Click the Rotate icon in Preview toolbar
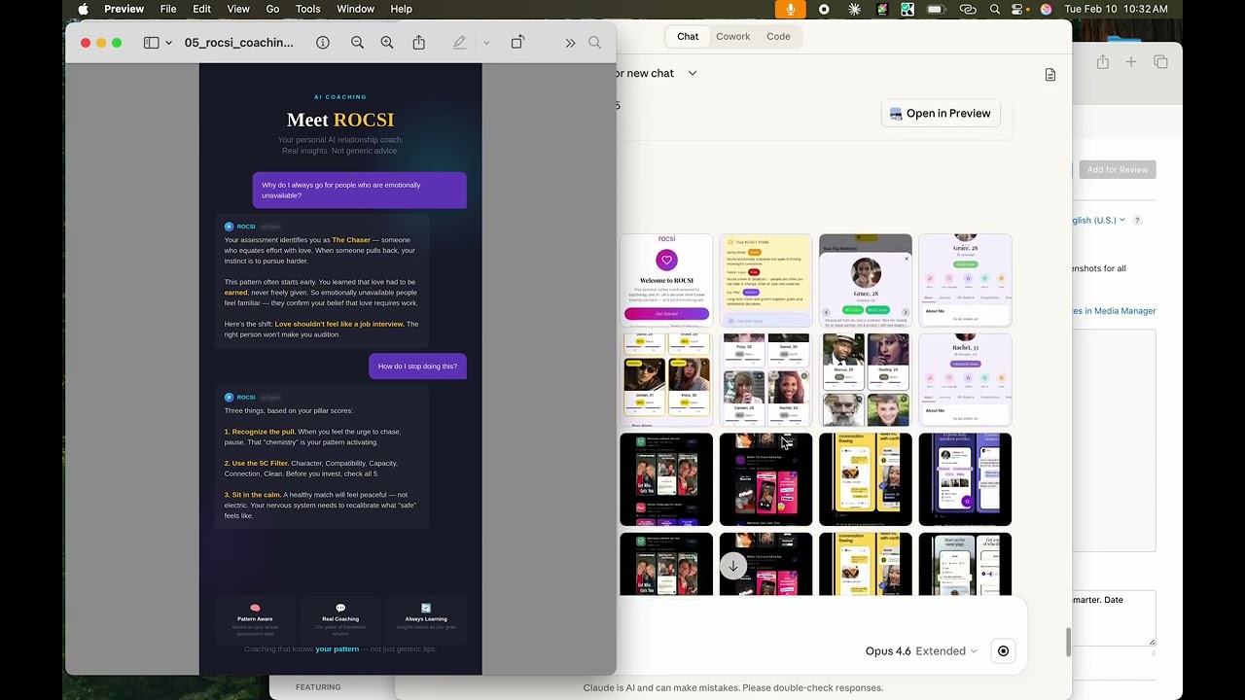This screenshot has width=1245, height=700. tap(517, 43)
